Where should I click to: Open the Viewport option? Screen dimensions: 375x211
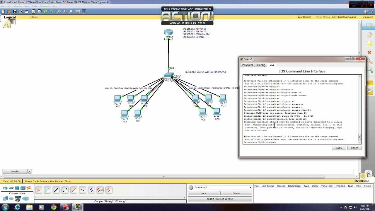368,17
